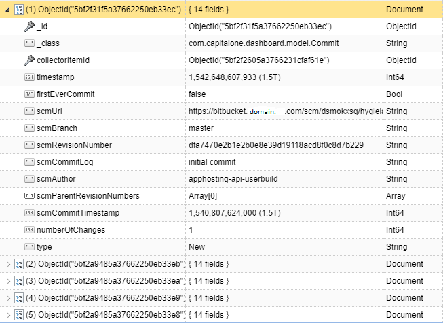Click the string icon beside scmUrl
The image size is (443, 323).
(29, 111)
